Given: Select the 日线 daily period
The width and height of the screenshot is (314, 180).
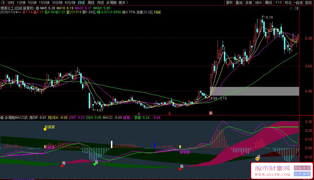Looking at the screenshot, I should (x=81, y=3).
